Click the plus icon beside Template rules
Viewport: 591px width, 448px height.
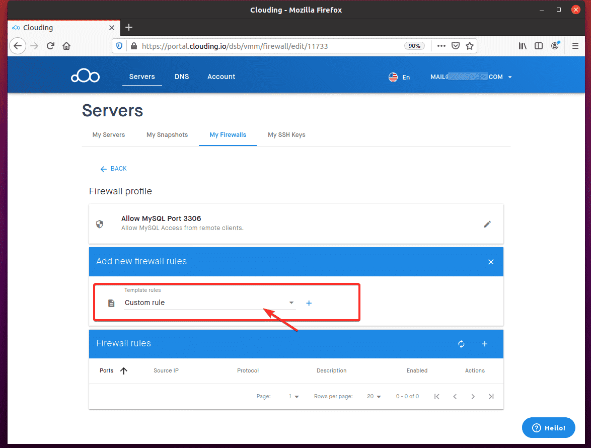pos(309,303)
